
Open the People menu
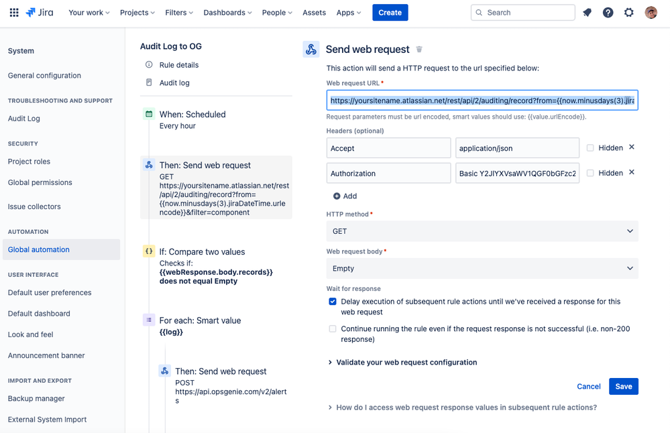[x=277, y=13]
